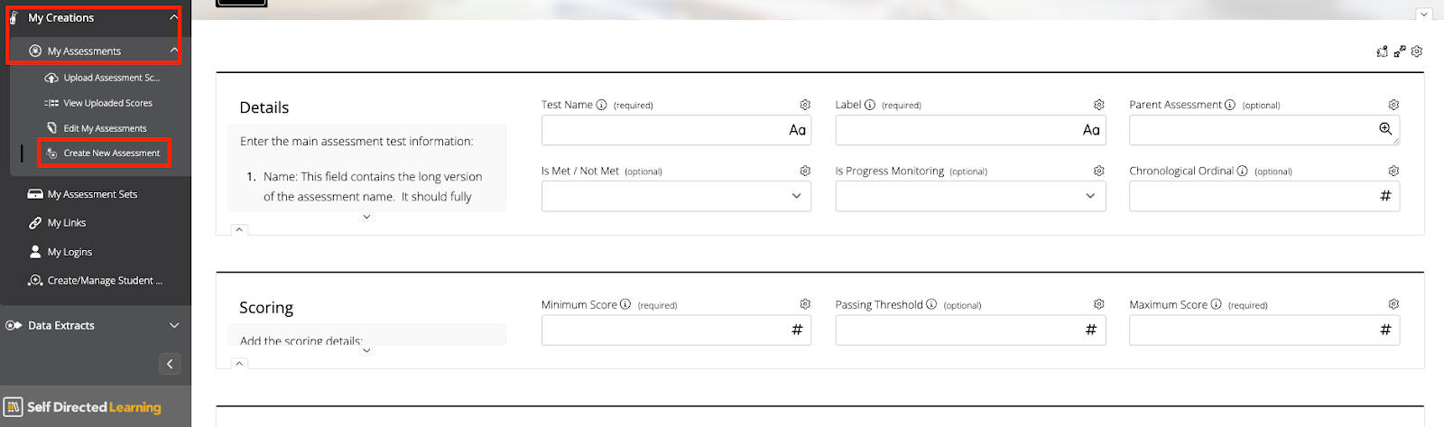Click the gear icon for Maximum Score
1444x427 pixels.
[1393, 304]
